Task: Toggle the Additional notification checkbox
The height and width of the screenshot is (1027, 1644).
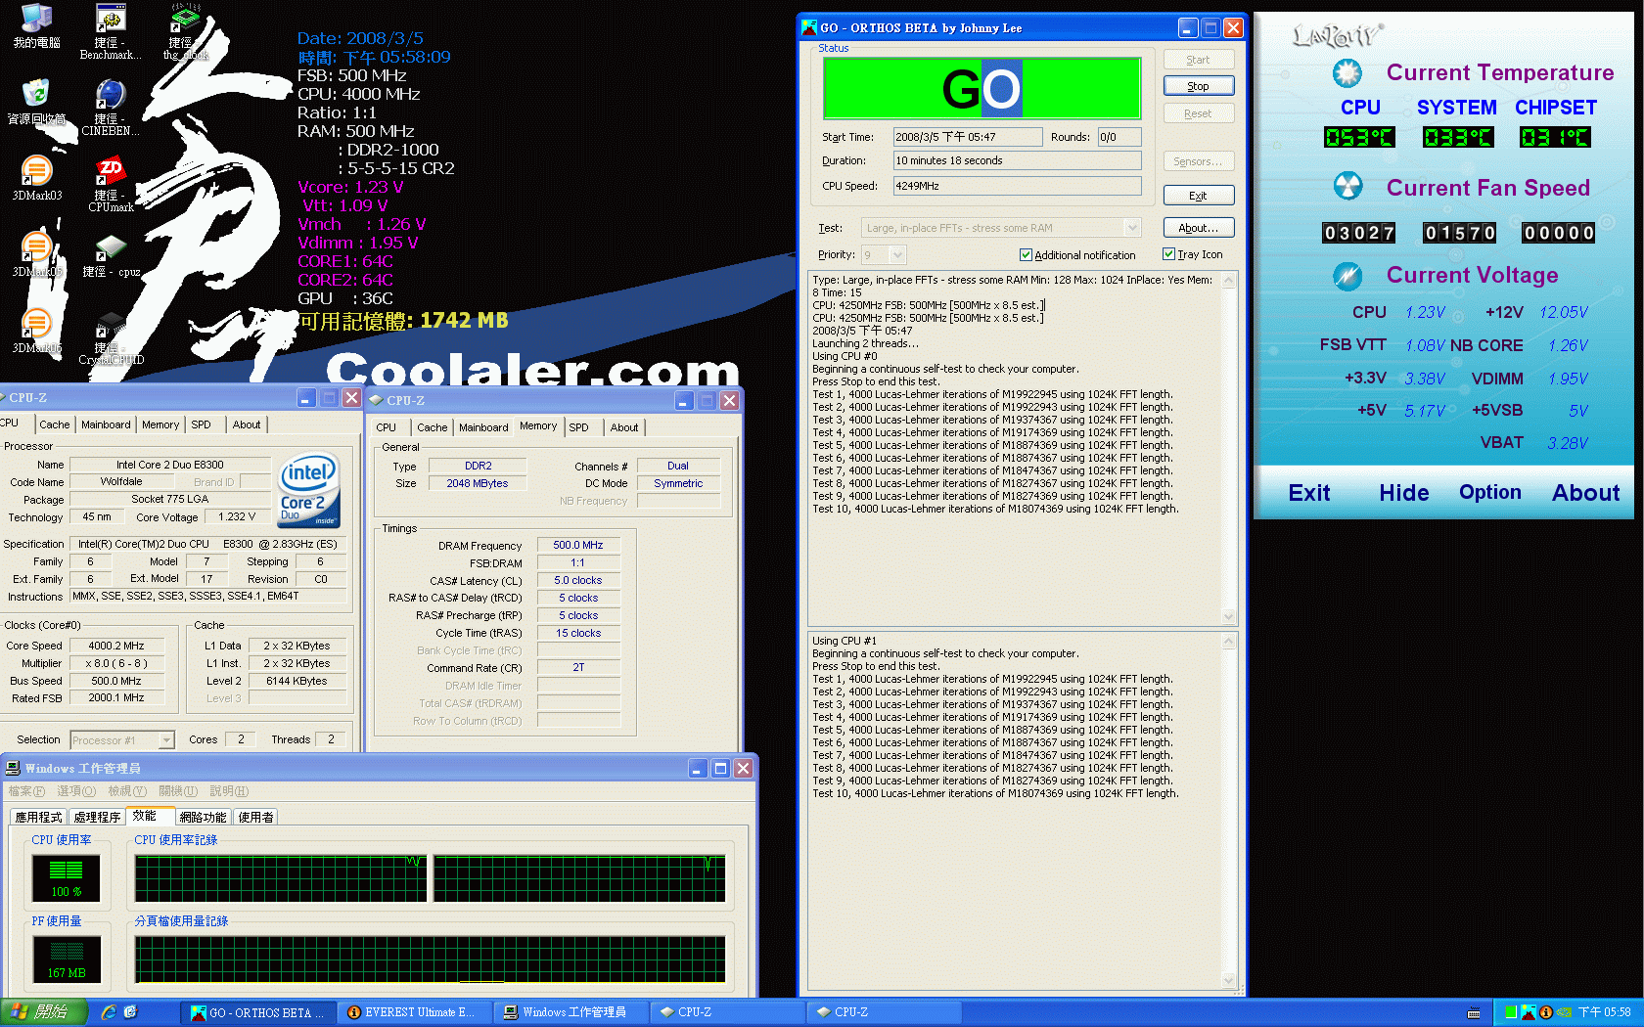Action: point(1026,254)
